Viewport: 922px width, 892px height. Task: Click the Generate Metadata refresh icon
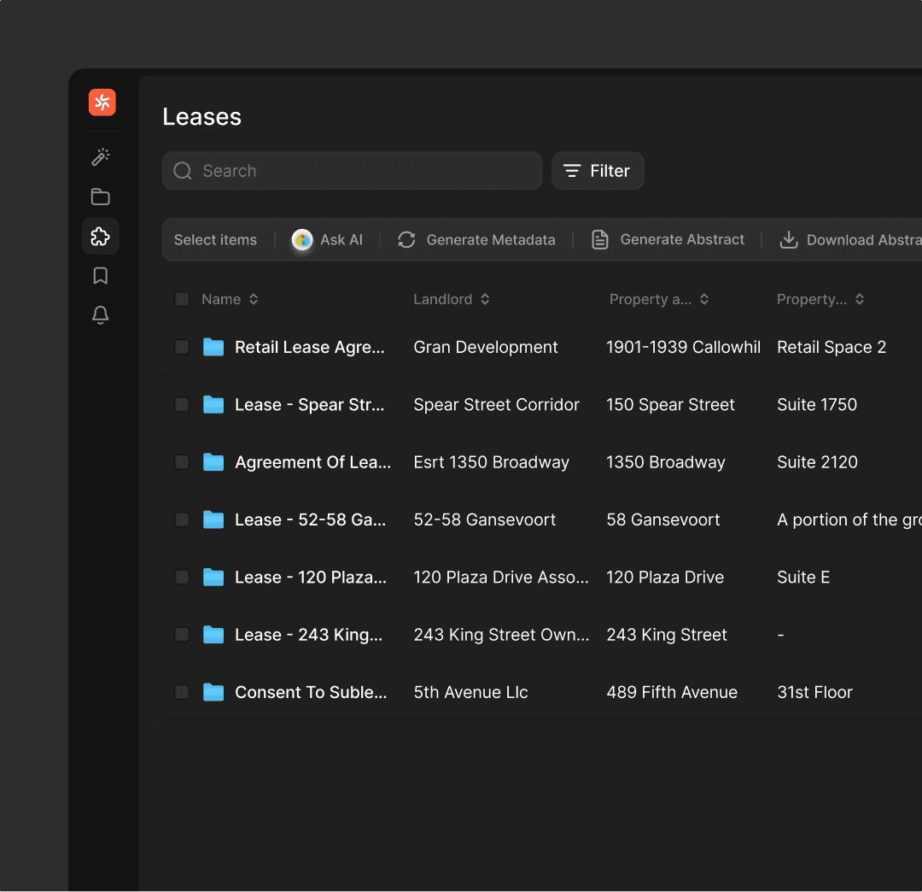pyautogui.click(x=406, y=240)
